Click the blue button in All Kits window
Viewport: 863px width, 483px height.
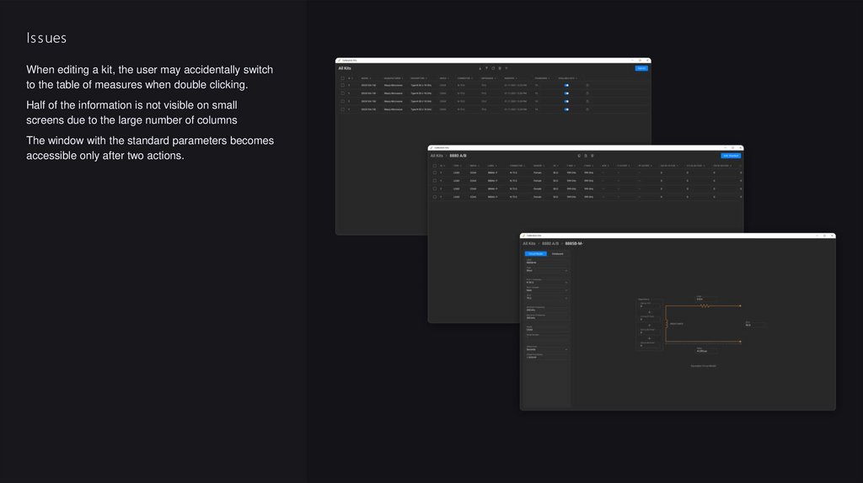(x=641, y=68)
